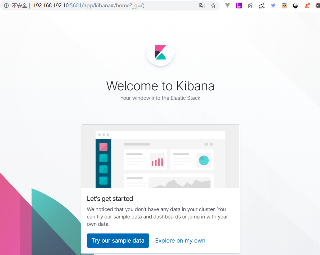
Task: Click the site information icon beside the URL
Action: click(6, 5)
